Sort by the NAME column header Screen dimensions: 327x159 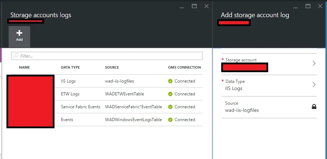click(x=24, y=67)
